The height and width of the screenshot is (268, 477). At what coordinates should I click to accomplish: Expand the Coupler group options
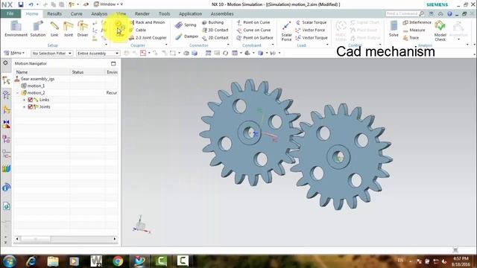(166, 45)
